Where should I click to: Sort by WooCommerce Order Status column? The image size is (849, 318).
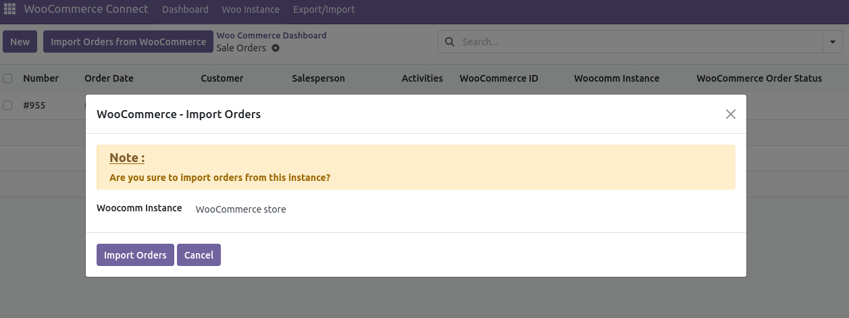pyautogui.click(x=758, y=78)
